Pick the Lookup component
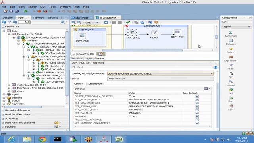 coord(231,83)
